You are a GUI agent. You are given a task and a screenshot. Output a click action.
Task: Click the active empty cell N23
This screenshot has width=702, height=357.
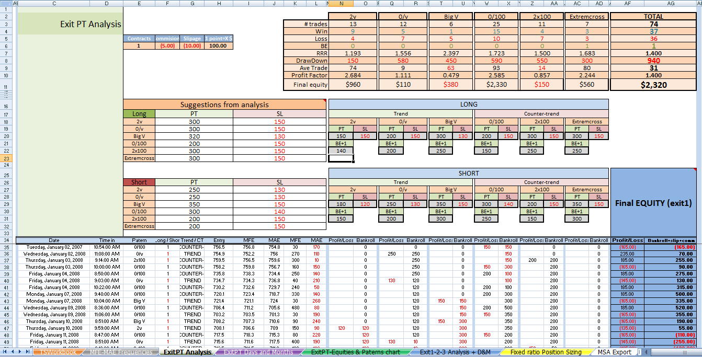point(341,158)
